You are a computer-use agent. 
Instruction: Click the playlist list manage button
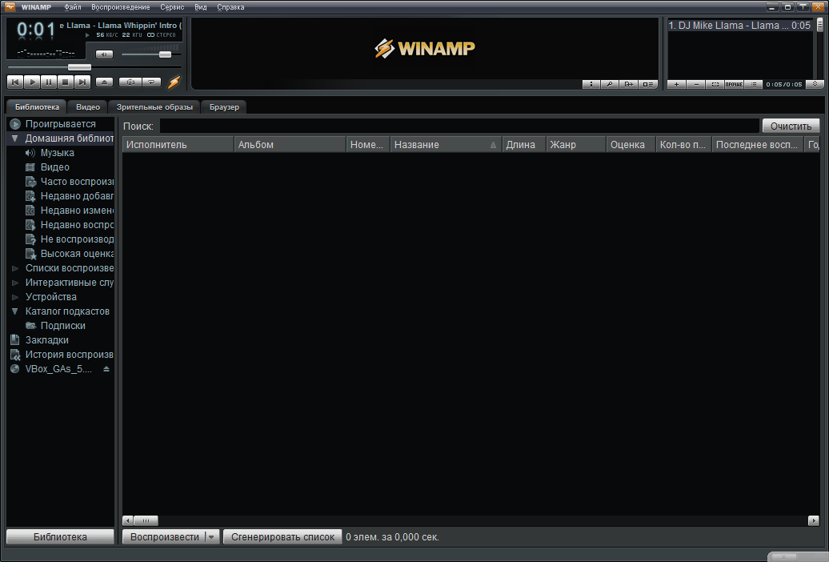click(753, 84)
